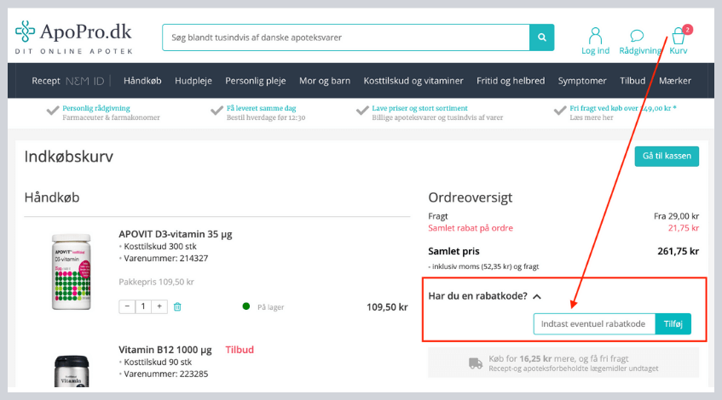Click the ApoPro.dk logo
Image resolution: width=722 pixels, height=400 pixels.
click(73, 37)
